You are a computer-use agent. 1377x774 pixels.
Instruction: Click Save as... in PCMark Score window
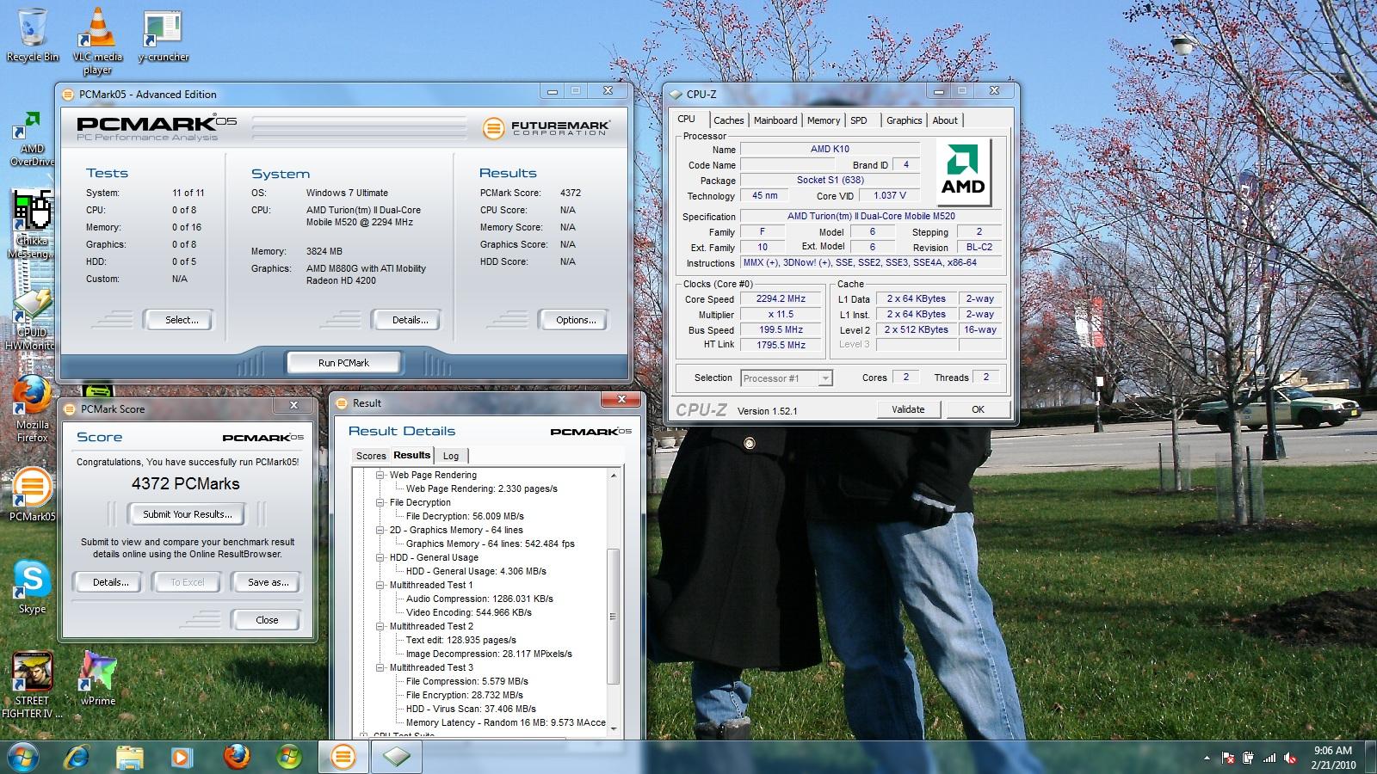(x=268, y=582)
